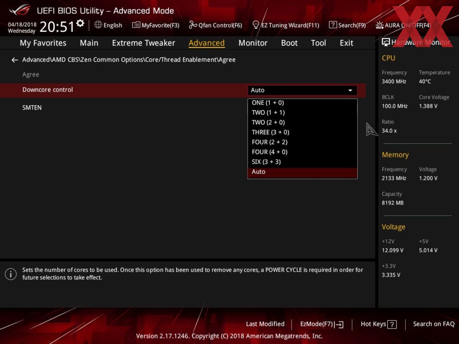Open Search(F9) question mark icon
Image resolution: width=459 pixels, height=344 pixels.
333,25
